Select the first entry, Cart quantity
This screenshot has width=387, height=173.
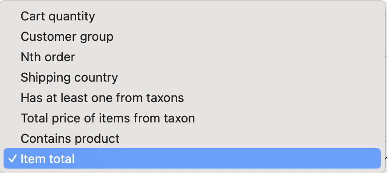(192, 16)
